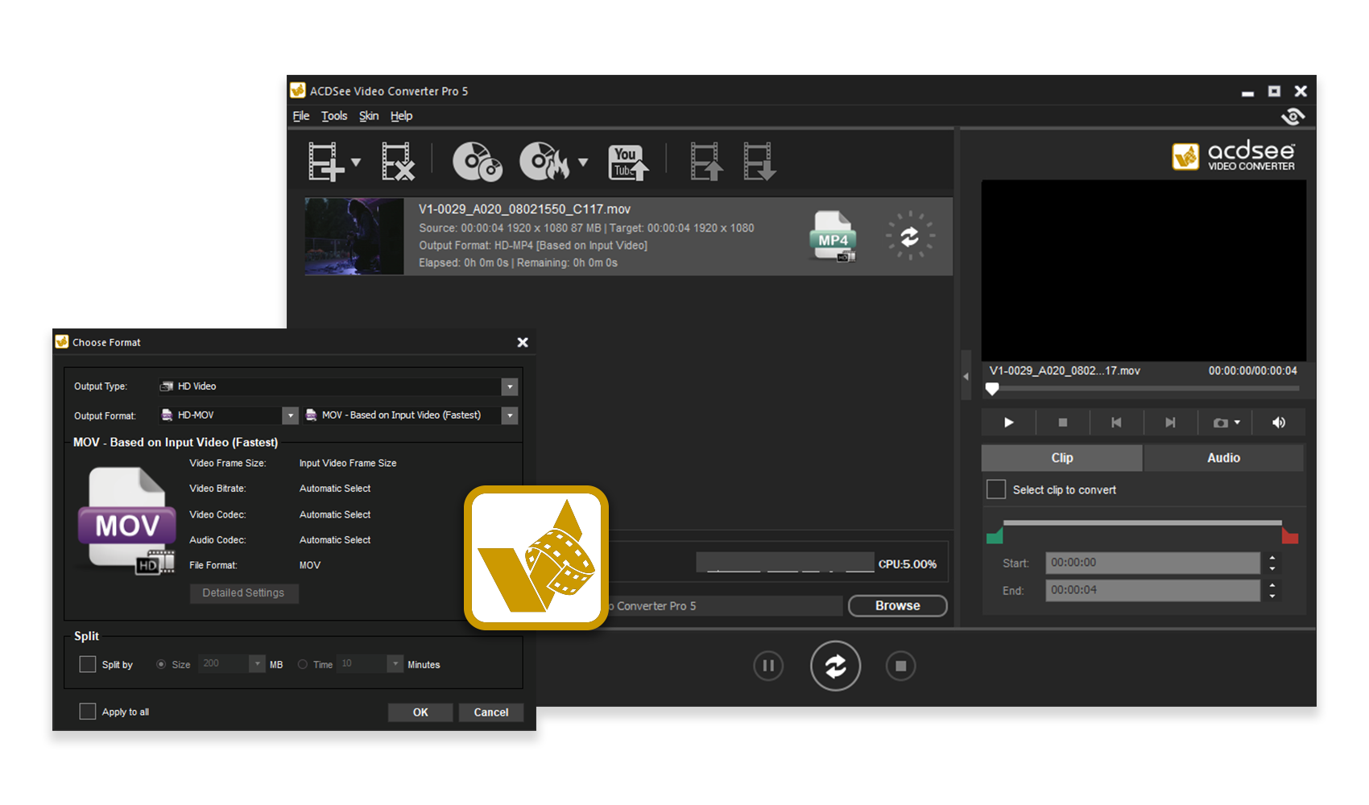Image resolution: width=1369 pixels, height=805 pixels.
Task: Click the convert status icon on file row
Action: coord(910,236)
